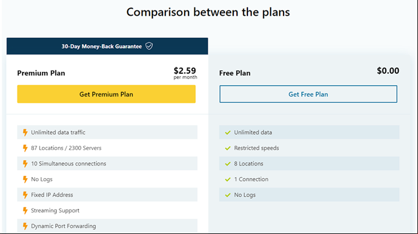Click lightning icon next to 10 Simultaneous connections
This screenshot has height=234, width=418.
coord(25,164)
